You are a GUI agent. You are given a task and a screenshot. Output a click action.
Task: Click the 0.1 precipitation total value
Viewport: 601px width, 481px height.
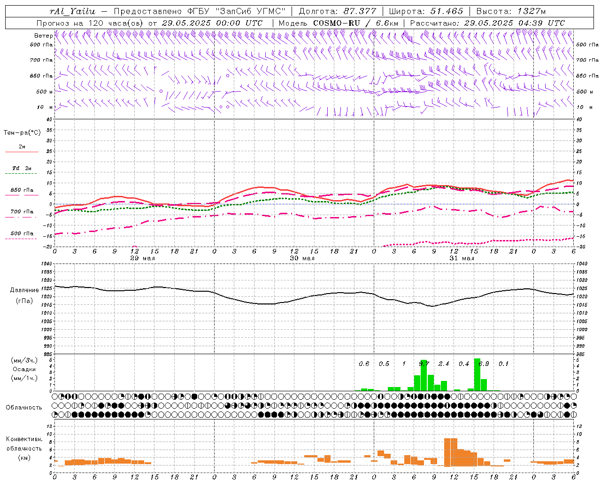(x=503, y=364)
